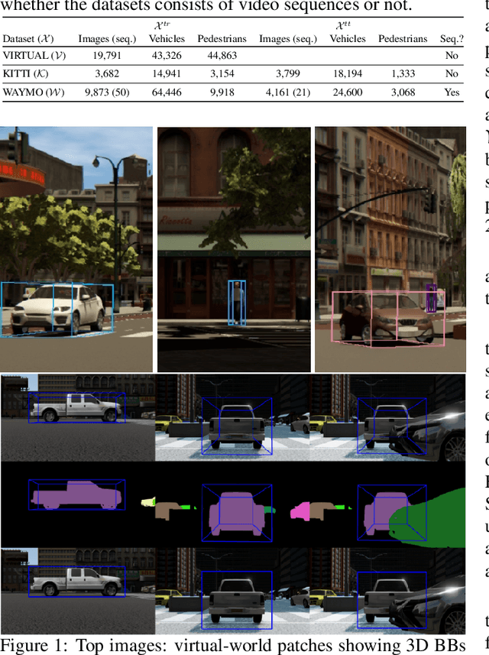Click the value 14,941 in KITTI row
Image resolution: width=489 pixels, height=655 pixels.
[x=167, y=74]
